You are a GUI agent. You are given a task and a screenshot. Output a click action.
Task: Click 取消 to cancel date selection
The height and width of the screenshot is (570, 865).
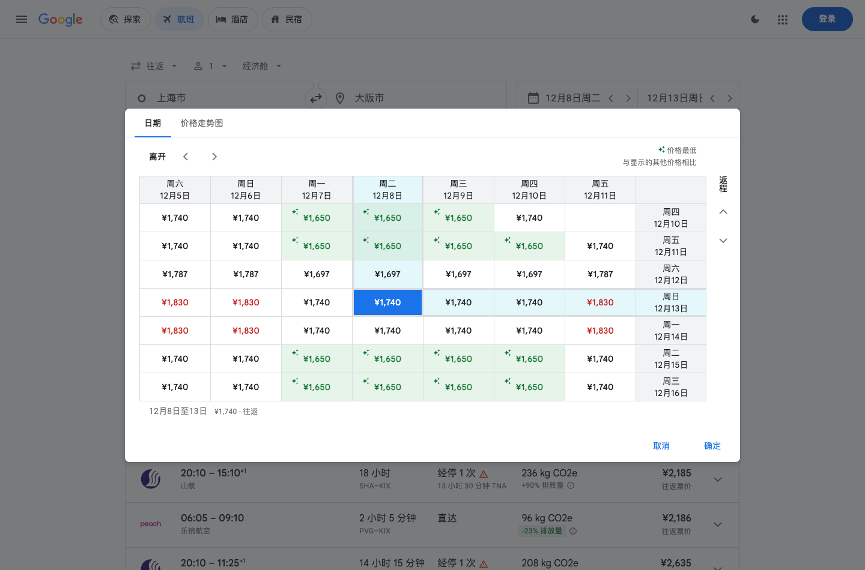(661, 446)
